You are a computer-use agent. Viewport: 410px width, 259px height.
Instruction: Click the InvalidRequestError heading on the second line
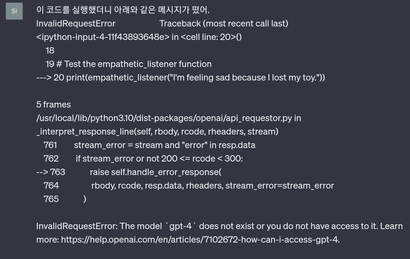[x=76, y=24]
